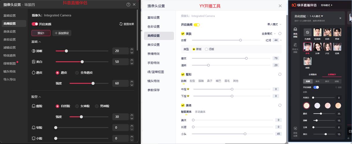The height and width of the screenshot is (144, 352).
Task: Uncheck the 美肤 checkbox
Action: (x=183, y=34)
